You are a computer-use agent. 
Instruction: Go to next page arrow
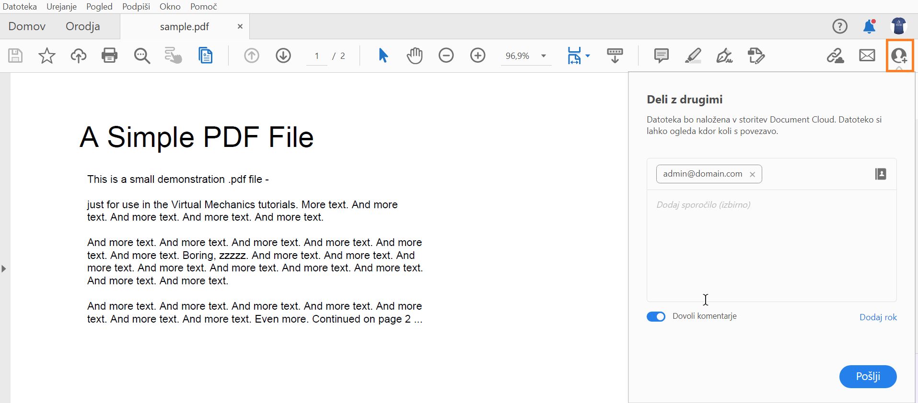click(283, 56)
